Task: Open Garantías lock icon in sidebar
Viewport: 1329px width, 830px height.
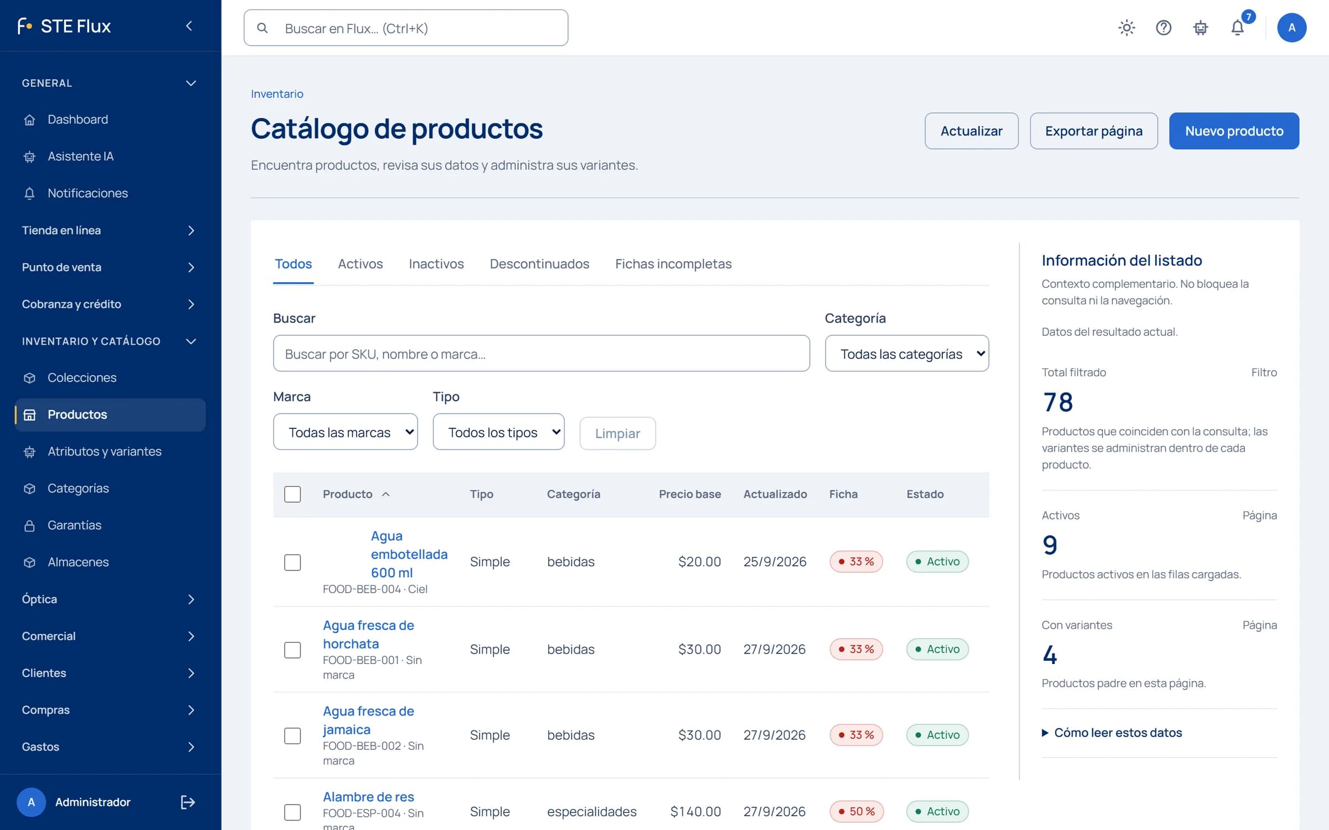Action: pyautogui.click(x=30, y=525)
